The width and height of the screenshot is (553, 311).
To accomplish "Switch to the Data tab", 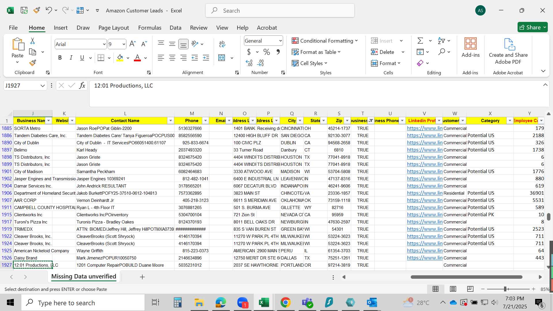I will click(175, 28).
